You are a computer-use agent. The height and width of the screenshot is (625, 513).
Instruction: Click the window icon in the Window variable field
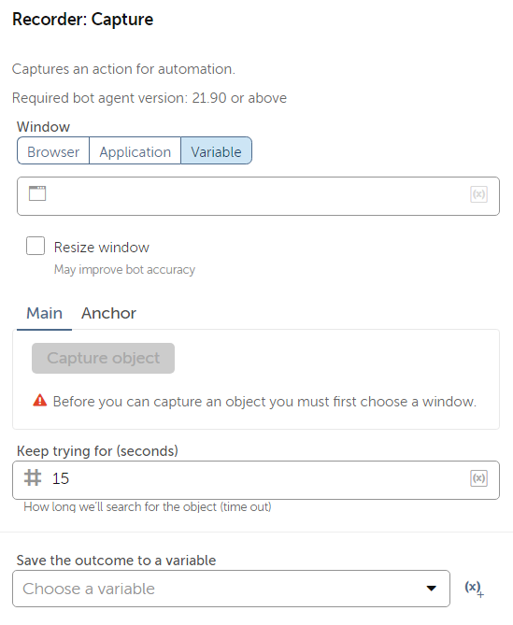pyautogui.click(x=37, y=193)
